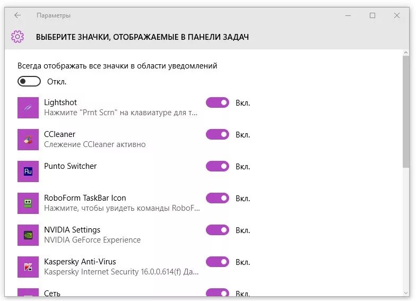
Task: Toggle the Сеть network icon switch
Action: (x=217, y=293)
